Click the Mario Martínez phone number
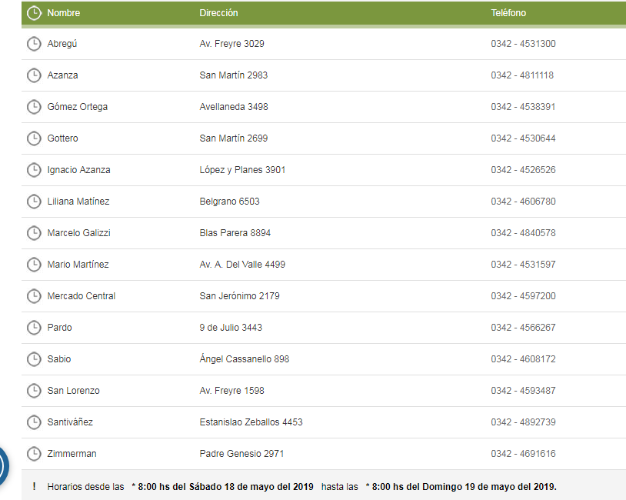Viewport: 626px width, 500px height. coord(523,265)
